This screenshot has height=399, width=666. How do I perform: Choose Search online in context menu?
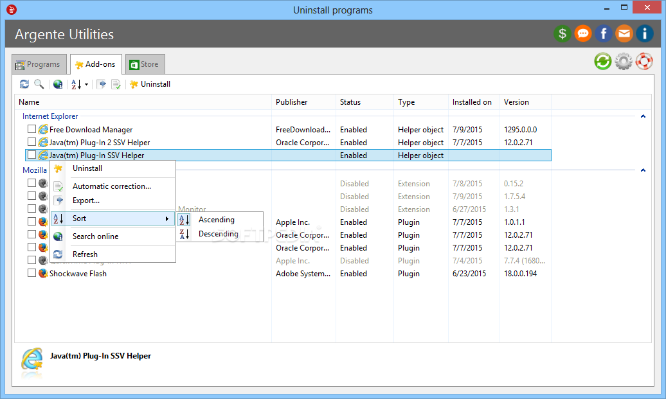113,236
